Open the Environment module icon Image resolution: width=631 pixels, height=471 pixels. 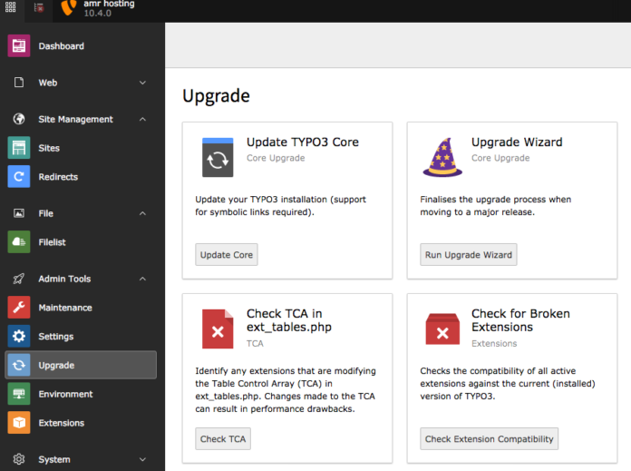(19, 394)
